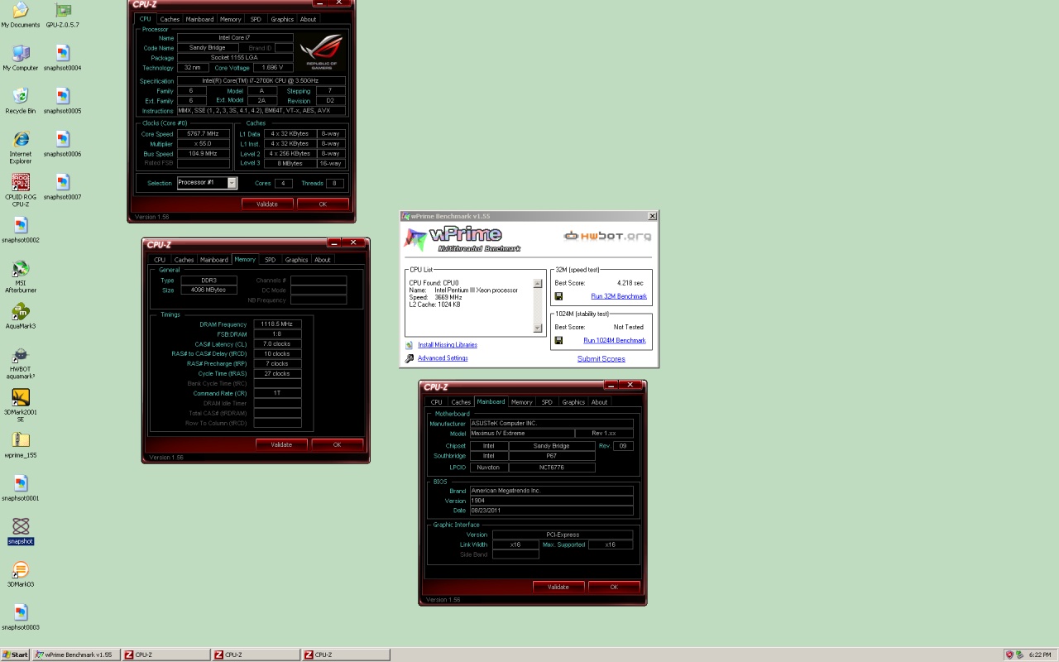1059x662 pixels.
Task: Click the Run 32M Benchmark link
Action: (618, 296)
